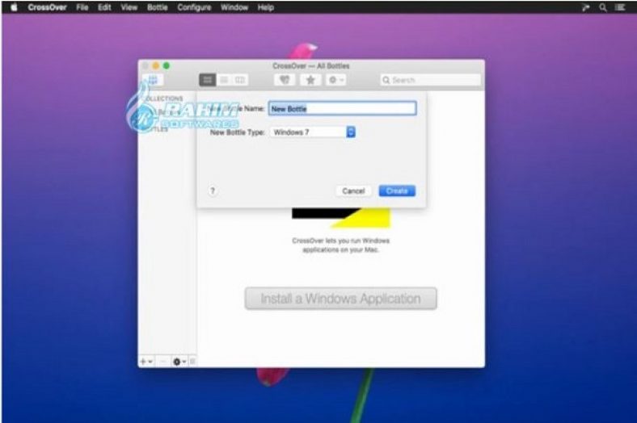The image size is (637, 423).
Task: Open the File menu
Action: coord(82,7)
